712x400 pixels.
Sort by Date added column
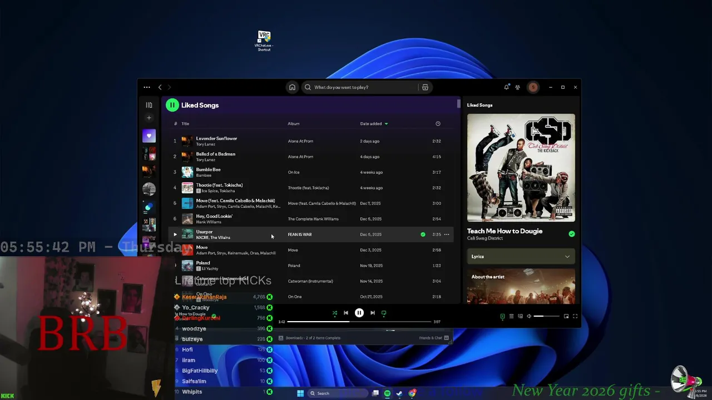pos(374,124)
